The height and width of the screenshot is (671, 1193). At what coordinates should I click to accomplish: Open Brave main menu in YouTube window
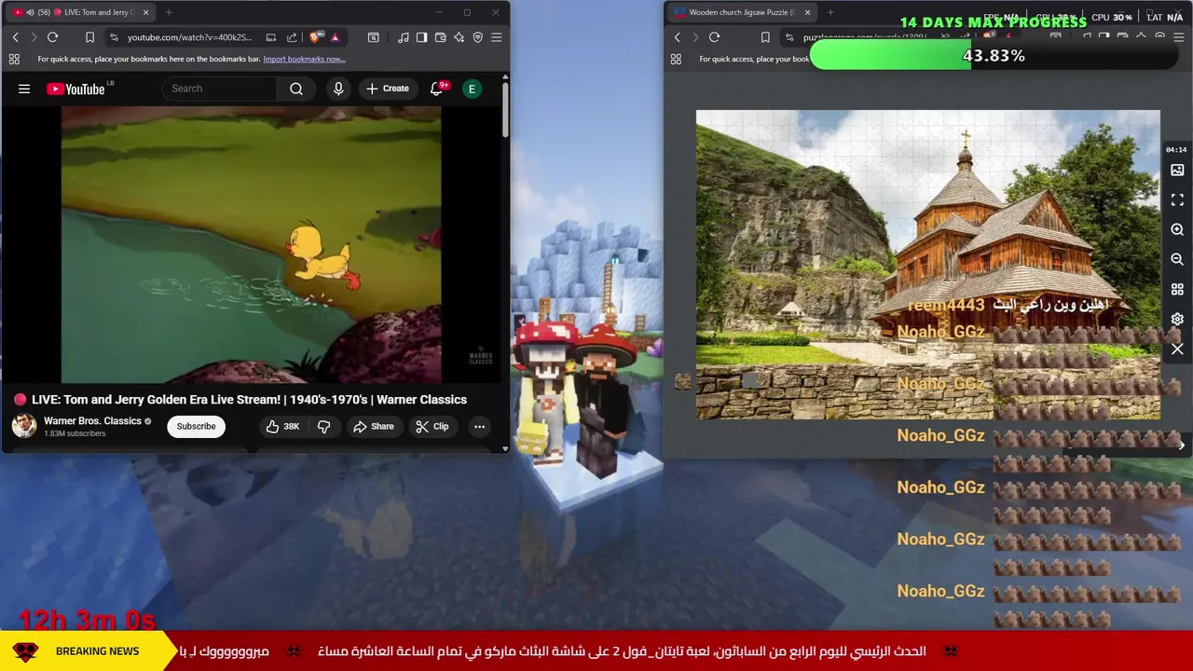(496, 37)
